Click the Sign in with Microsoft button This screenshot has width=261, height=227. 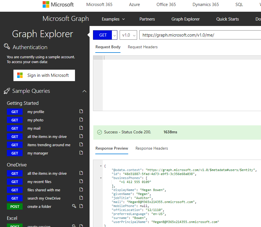(x=44, y=75)
